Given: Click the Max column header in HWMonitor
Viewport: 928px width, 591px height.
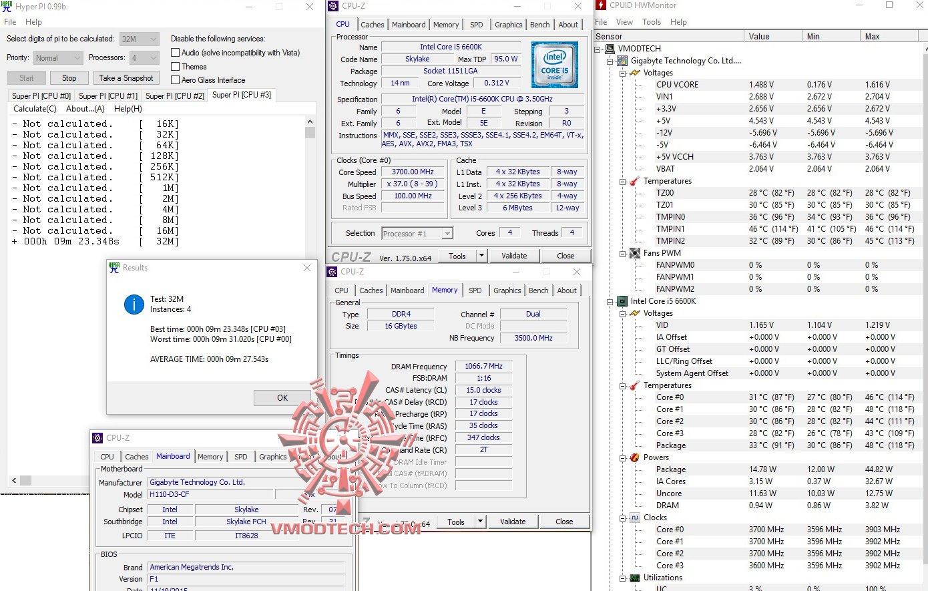Looking at the screenshot, I should [x=892, y=37].
